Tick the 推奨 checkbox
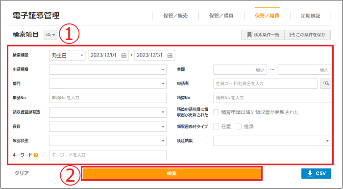Viewport: 343px width, 189px height. coord(239,126)
